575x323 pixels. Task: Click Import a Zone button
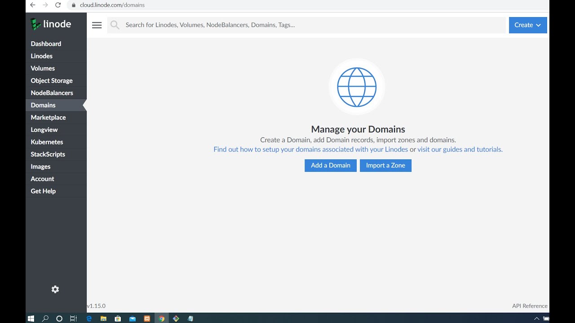coord(385,166)
